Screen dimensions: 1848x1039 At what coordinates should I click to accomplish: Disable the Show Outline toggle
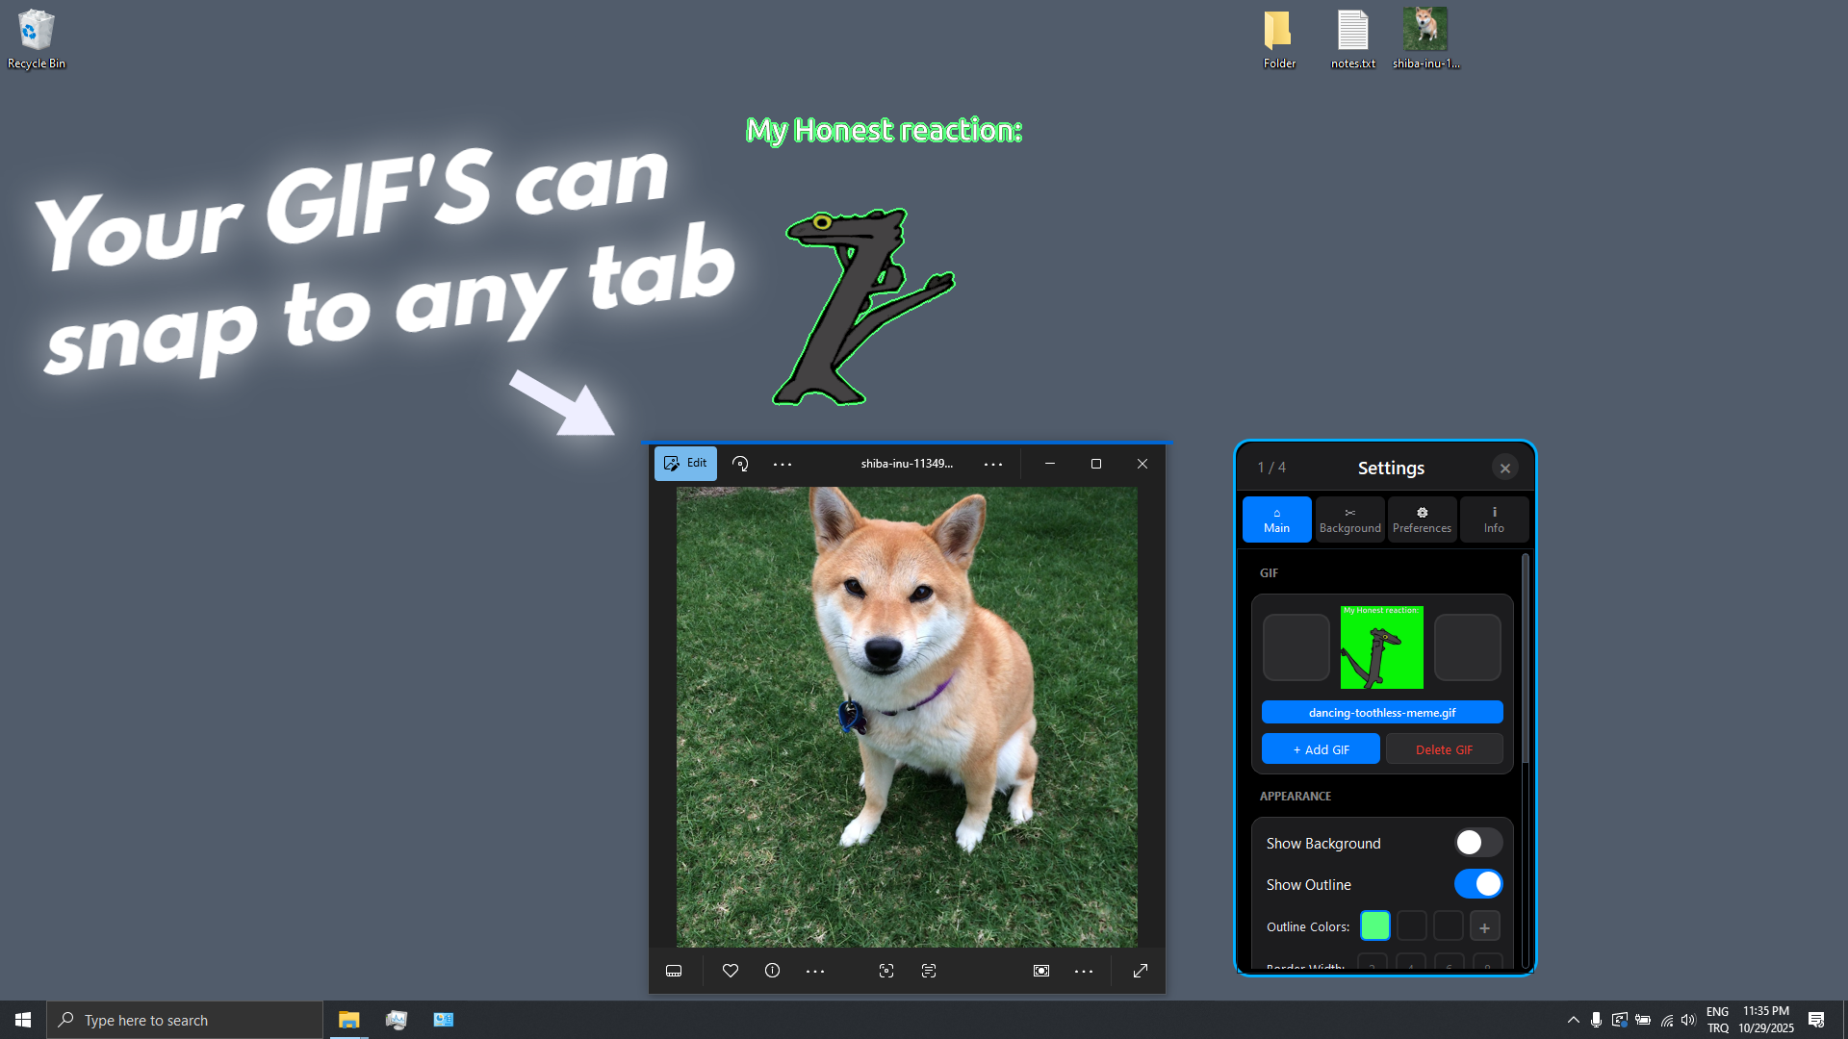click(x=1478, y=883)
